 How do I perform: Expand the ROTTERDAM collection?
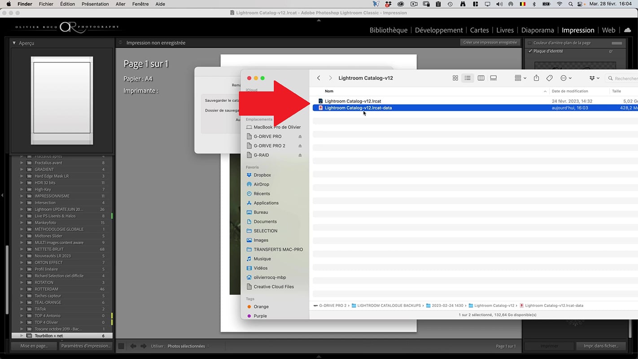click(22, 289)
